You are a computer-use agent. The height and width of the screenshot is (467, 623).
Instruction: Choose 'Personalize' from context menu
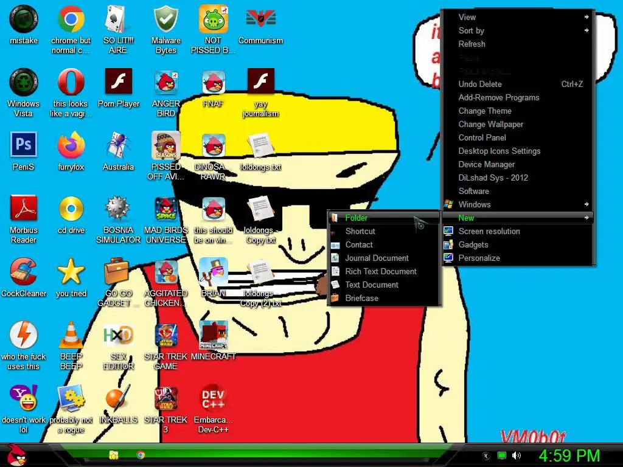pos(518,258)
